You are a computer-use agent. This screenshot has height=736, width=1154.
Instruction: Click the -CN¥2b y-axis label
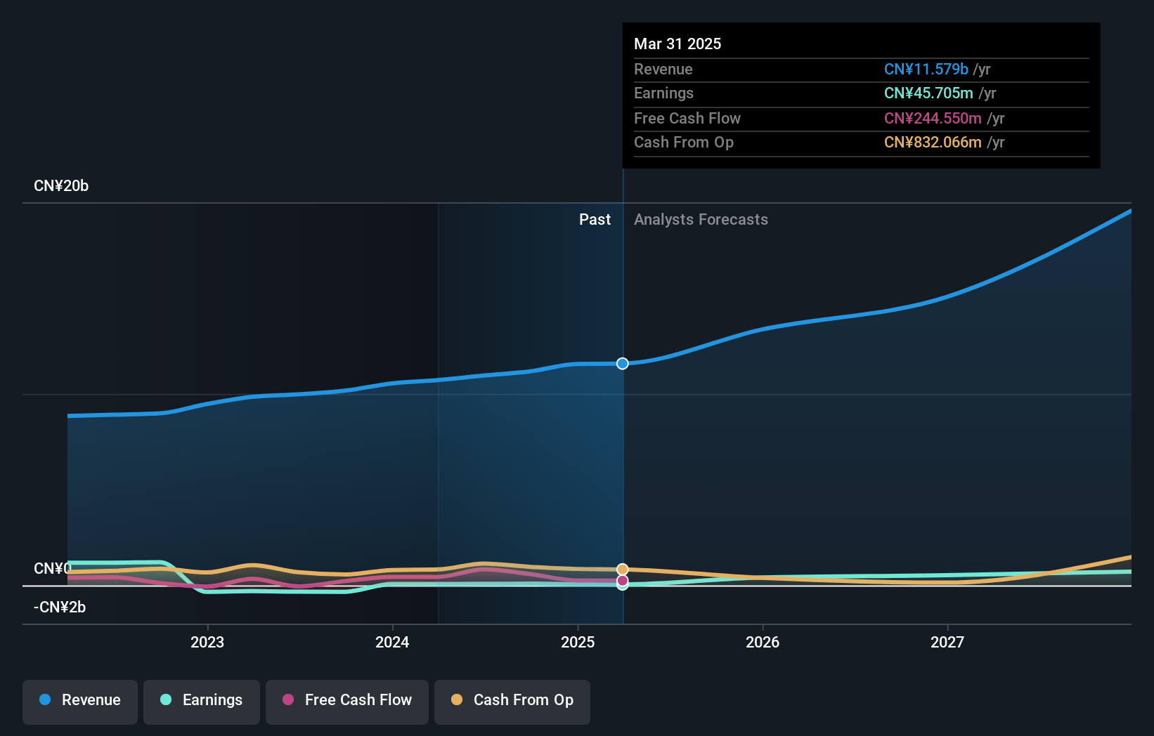(x=60, y=607)
